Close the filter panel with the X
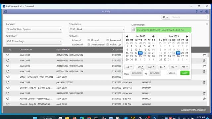The image size is (212, 119). tap(207, 24)
